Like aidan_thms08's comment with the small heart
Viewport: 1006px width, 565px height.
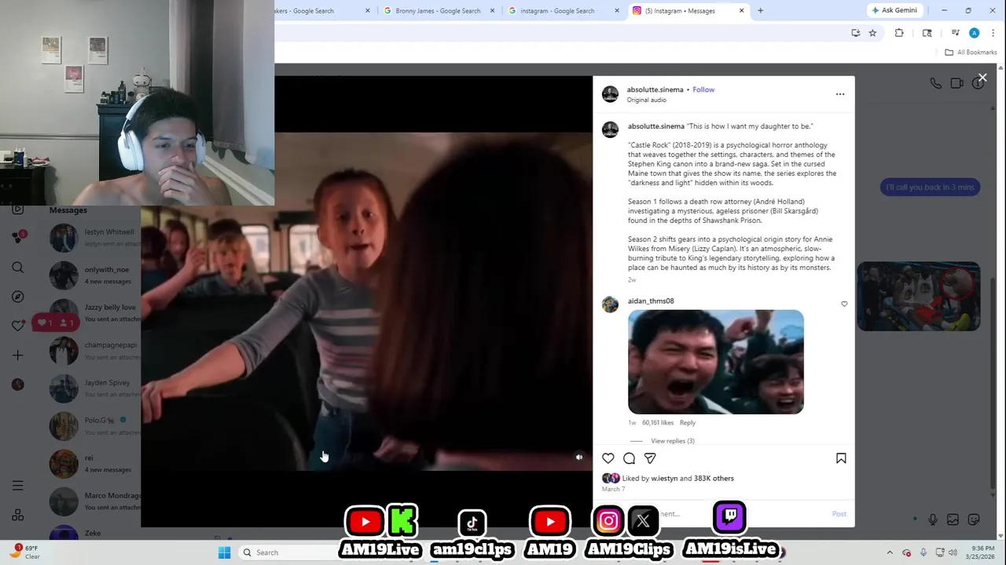(x=844, y=304)
